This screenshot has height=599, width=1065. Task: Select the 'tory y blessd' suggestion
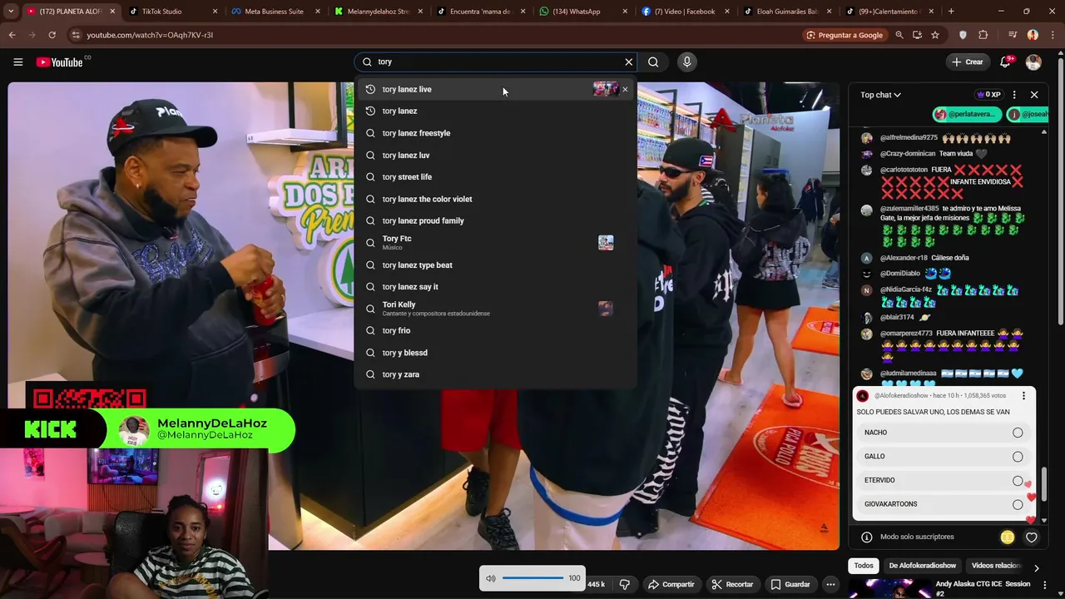pyautogui.click(x=495, y=353)
